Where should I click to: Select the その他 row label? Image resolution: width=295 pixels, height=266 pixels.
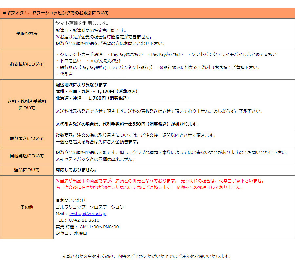pyautogui.click(x=27, y=207)
